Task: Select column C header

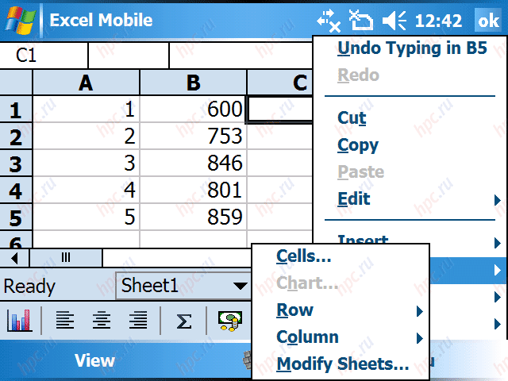Action: pyautogui.click(x=280, y=83)
